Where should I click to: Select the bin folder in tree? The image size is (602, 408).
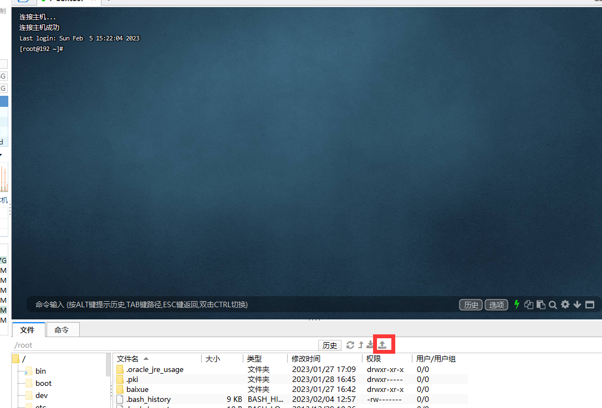tap(40, 371)
